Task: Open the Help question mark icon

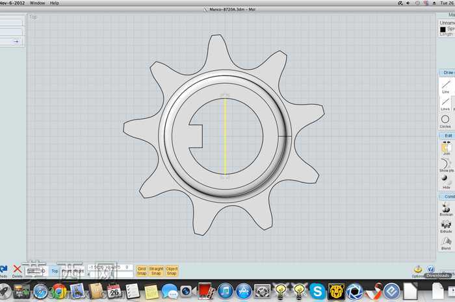Action: 431,269
